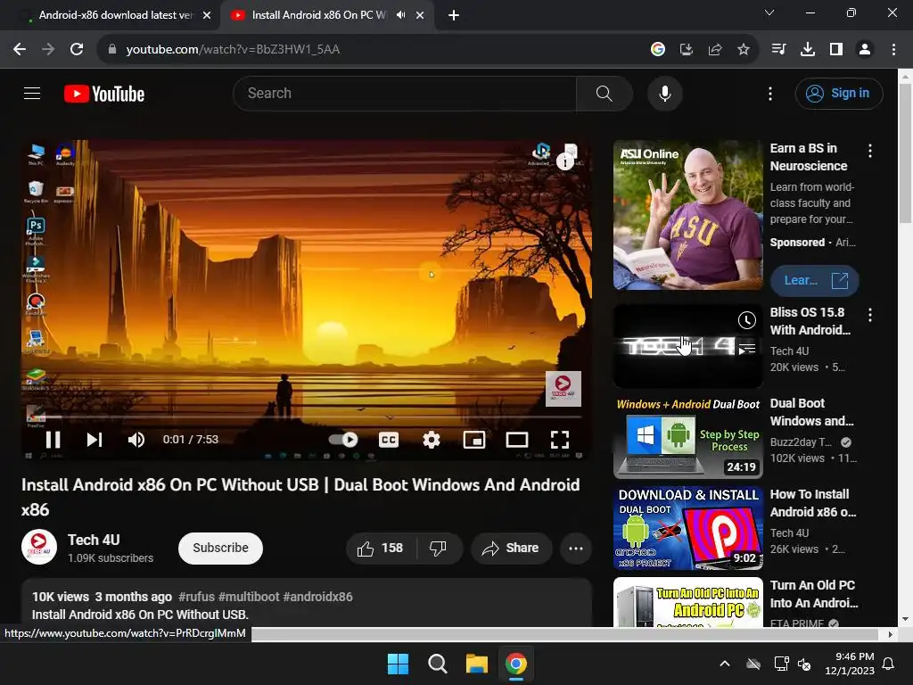The image size is (913, 685).
Task: Add Bliss OS video to Watch later
Action: (746, 320)
